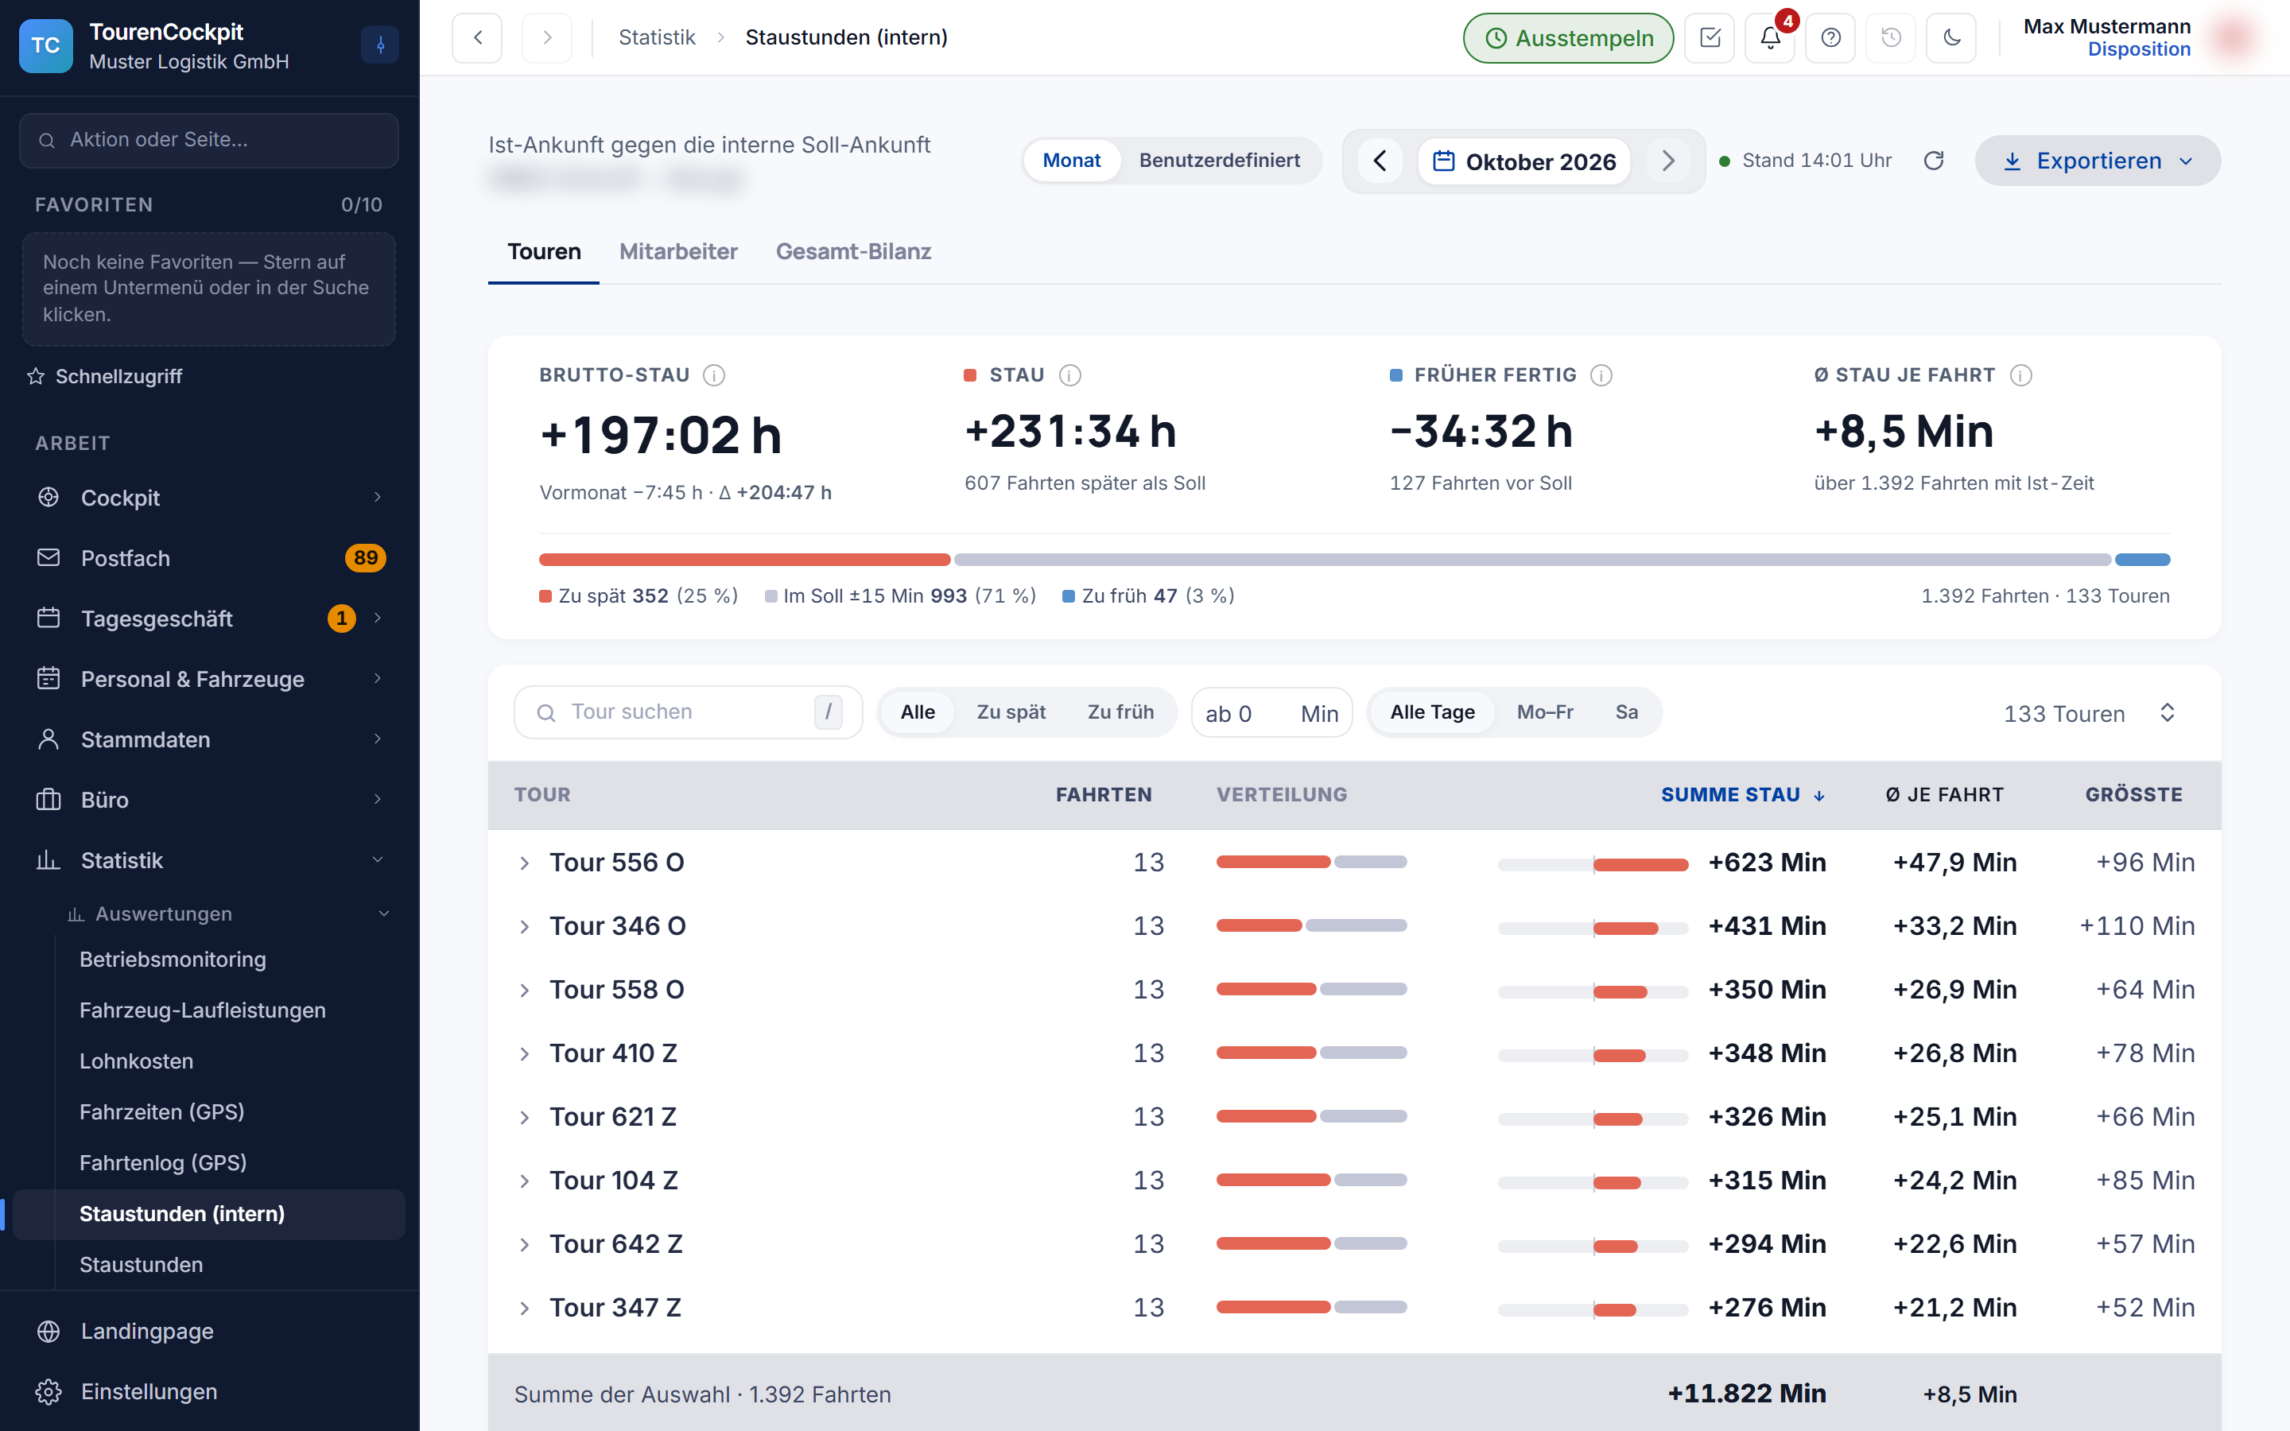Open the history clock icon
This screenshot has width=2290, height=1431.
click(1892, 38)
